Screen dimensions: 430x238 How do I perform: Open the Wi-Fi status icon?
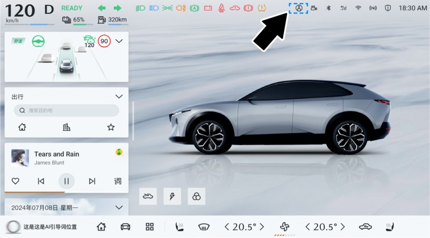[358, 8]
